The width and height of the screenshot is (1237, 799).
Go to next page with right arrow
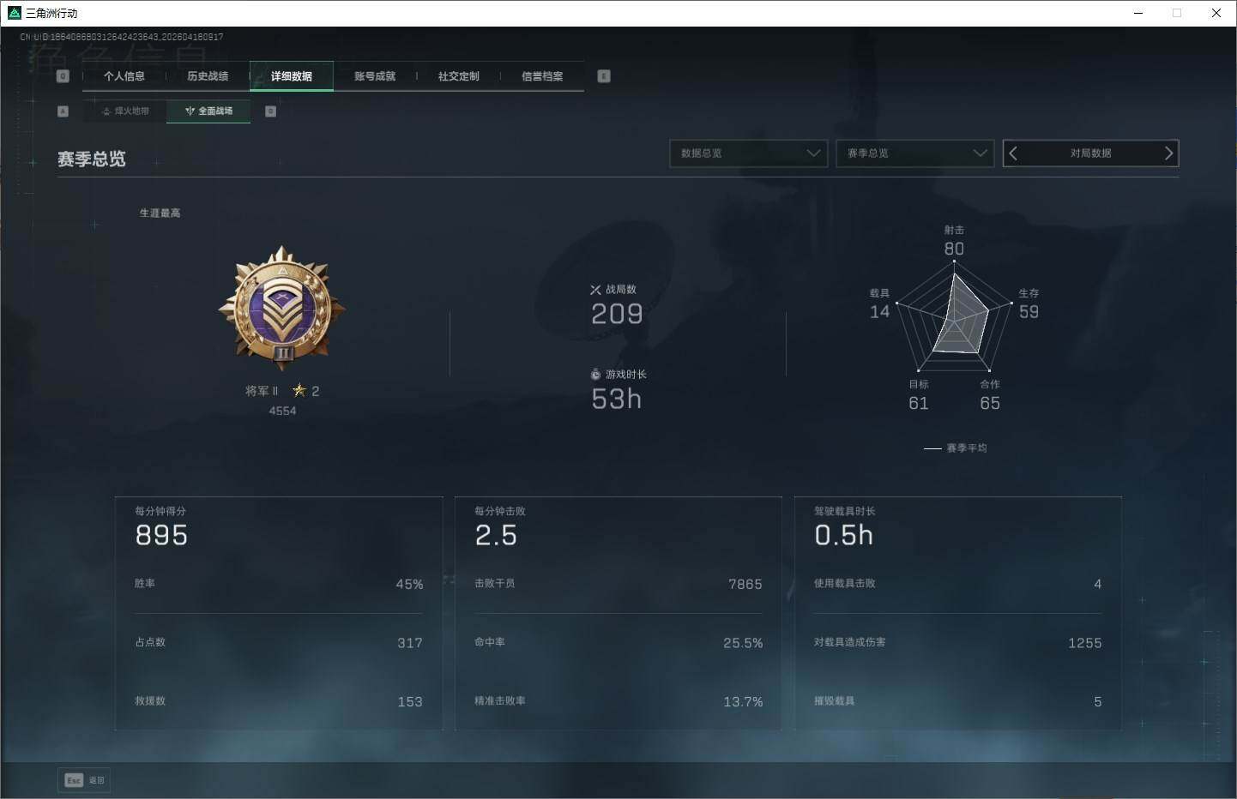click(x=1168, y=153)
